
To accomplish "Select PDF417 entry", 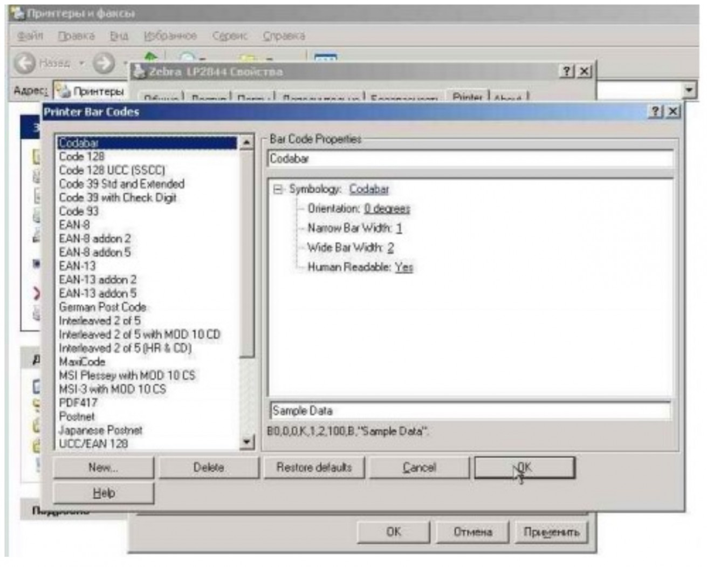I will [78, 402].
